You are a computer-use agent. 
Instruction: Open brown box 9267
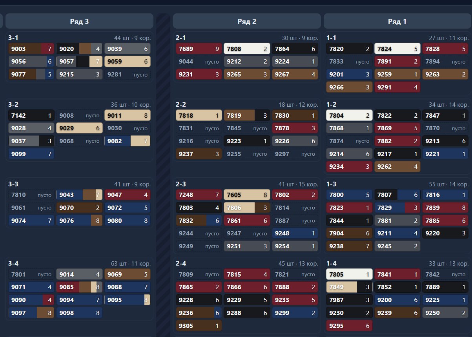click(295, 75)
